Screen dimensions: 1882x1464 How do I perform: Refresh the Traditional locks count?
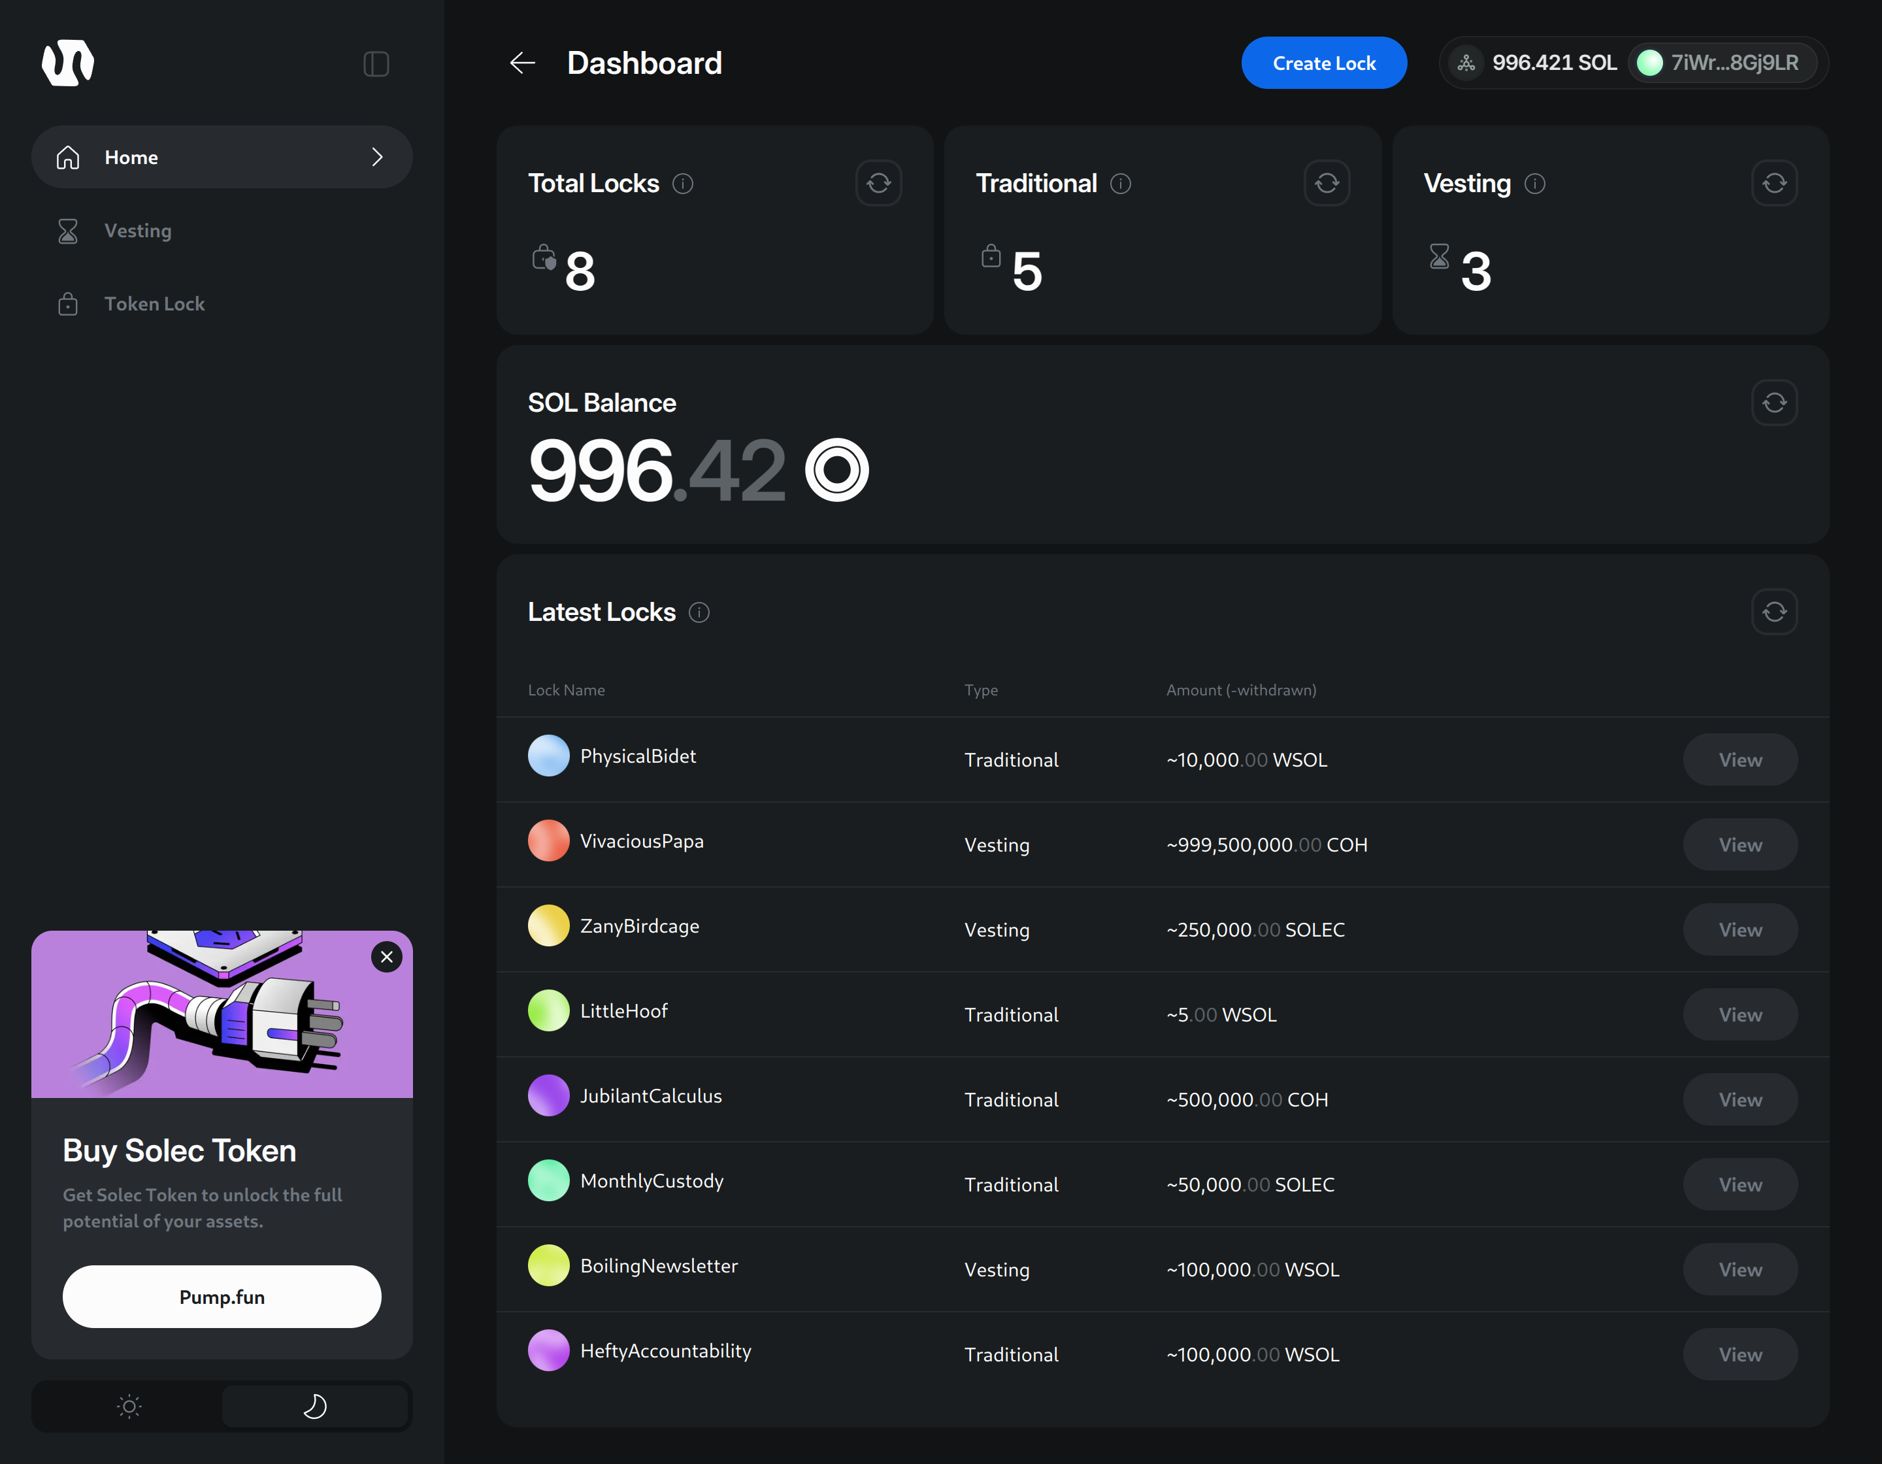coord(1326,183)
